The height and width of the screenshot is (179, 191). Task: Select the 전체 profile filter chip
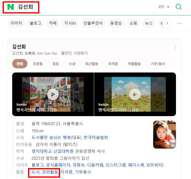coord(20,64)
